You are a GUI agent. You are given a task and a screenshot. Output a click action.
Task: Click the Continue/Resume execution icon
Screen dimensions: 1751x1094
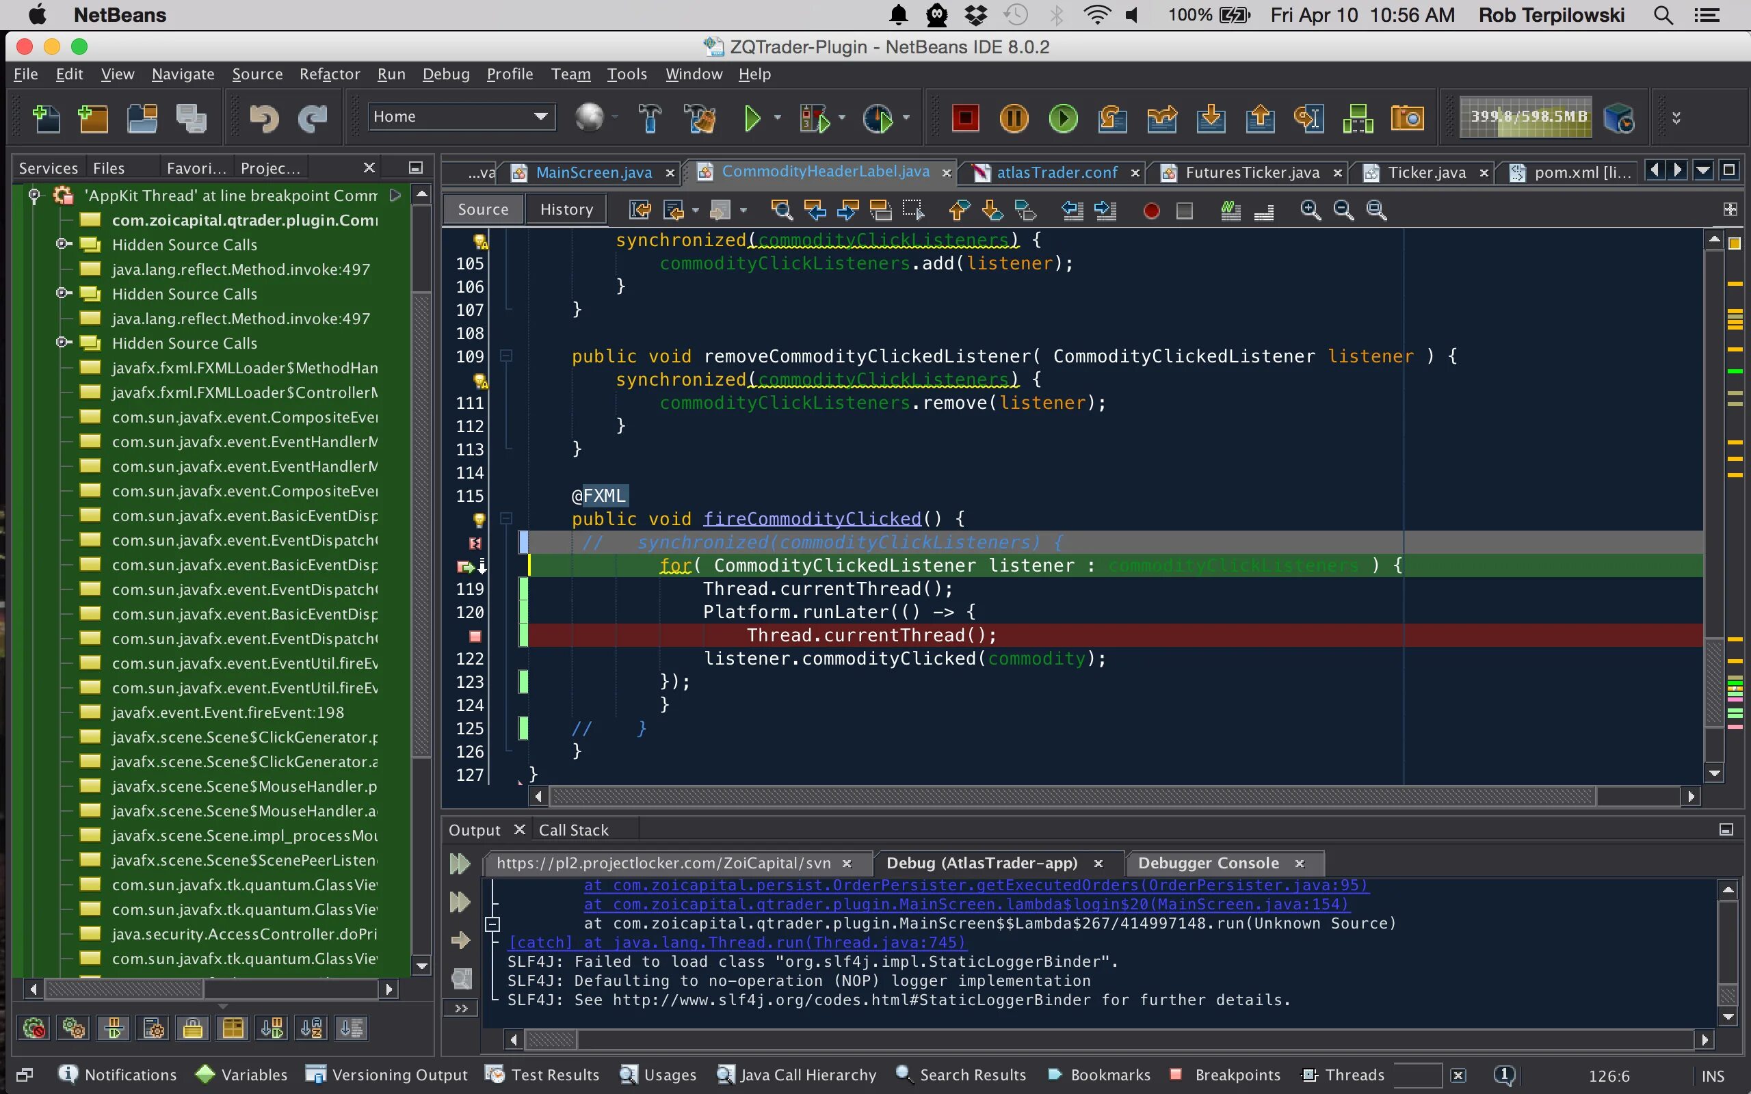coord(1063,117)
